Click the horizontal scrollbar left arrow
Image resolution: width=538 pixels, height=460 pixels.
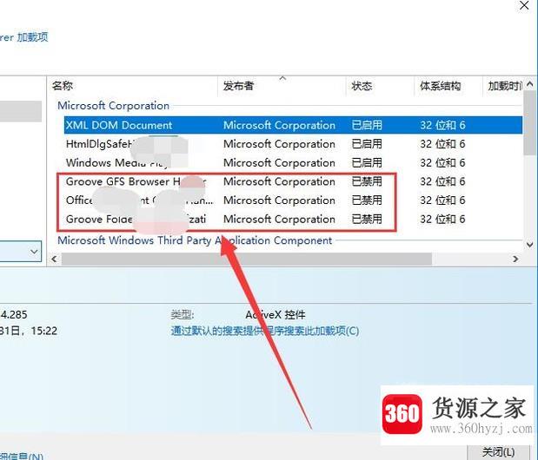coord(54,260)
